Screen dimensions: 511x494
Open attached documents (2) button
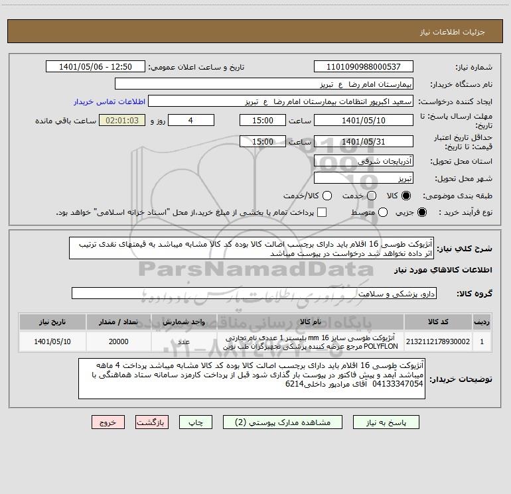click(283, 422)
